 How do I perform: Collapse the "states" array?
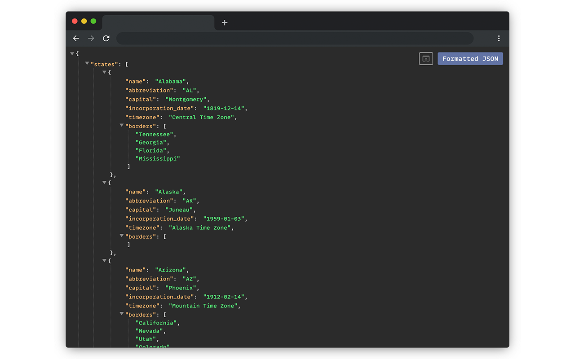(87, 63)
